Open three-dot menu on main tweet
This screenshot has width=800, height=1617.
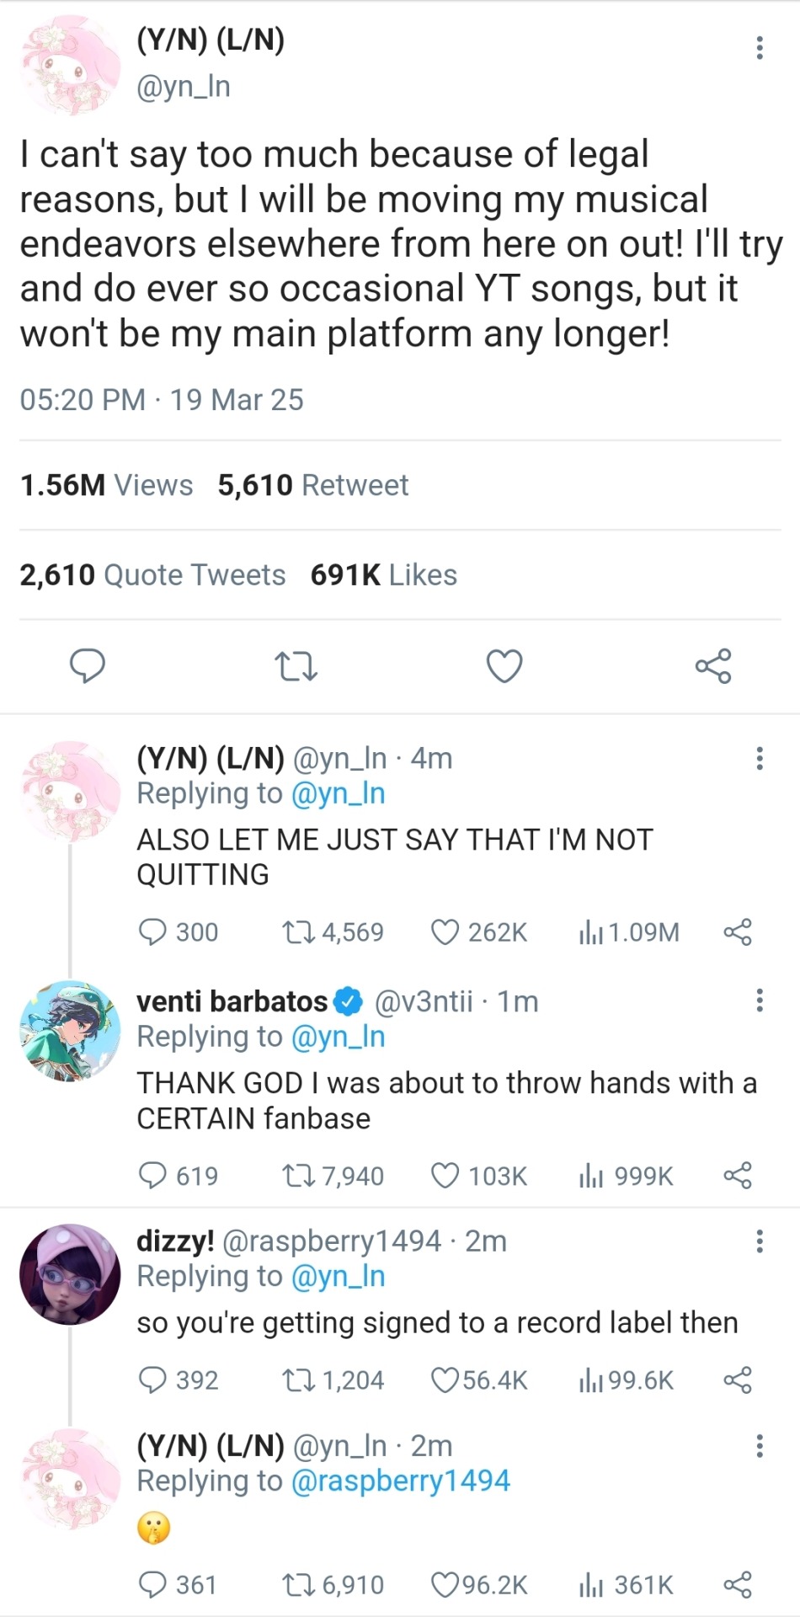(760, 48)
